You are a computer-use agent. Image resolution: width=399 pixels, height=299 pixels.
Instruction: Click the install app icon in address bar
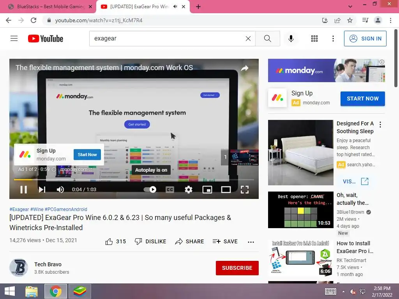(325, 20)
